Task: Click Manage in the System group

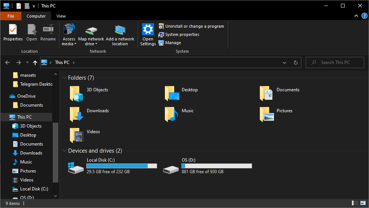Action: 169,43
